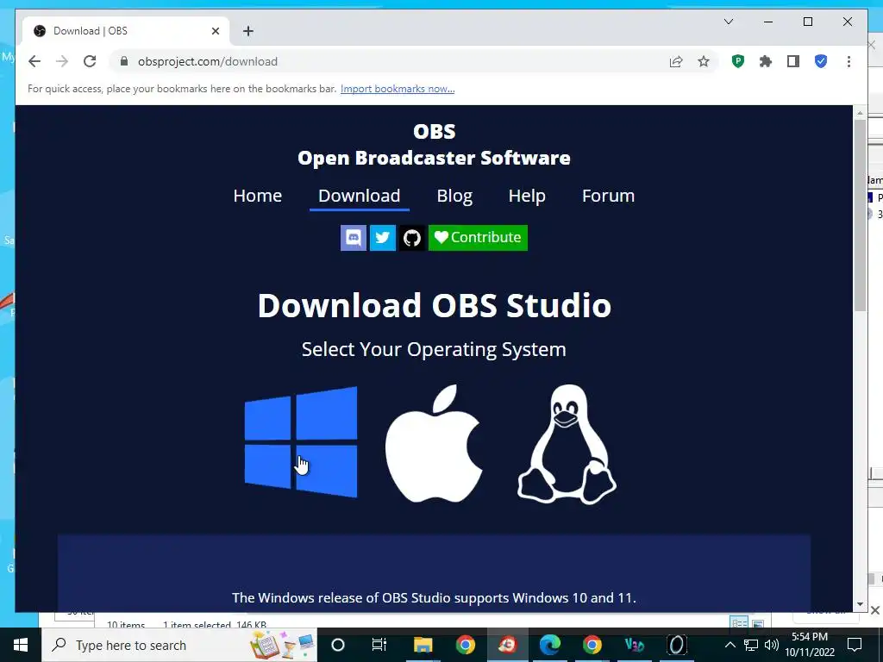Open the notification center icon
Screen dimensions: 883x662
[x=855, y=645]
